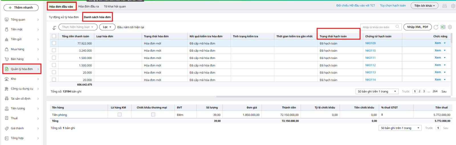Open the Lọc filter dropdown

click(x=107, y=27)
